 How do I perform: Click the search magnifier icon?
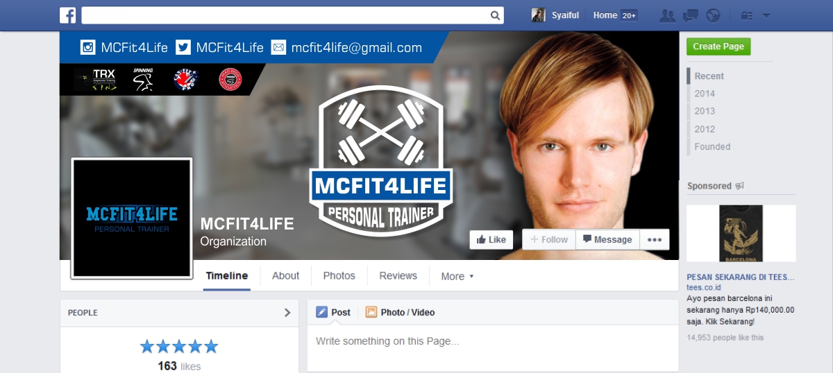496,15
